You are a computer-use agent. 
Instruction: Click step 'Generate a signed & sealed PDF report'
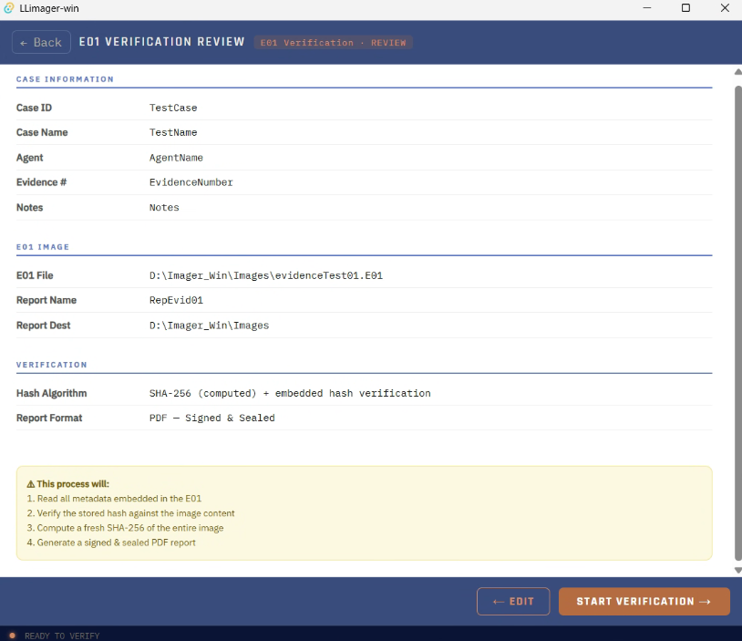point(111,543)
